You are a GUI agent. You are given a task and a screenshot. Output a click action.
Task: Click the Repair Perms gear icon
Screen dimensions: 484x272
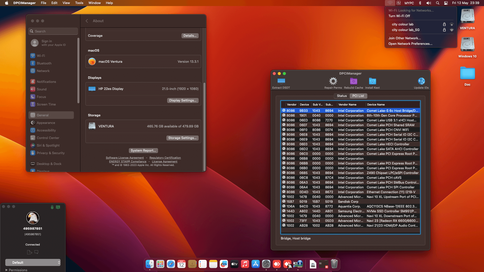(x=333, y=81)
